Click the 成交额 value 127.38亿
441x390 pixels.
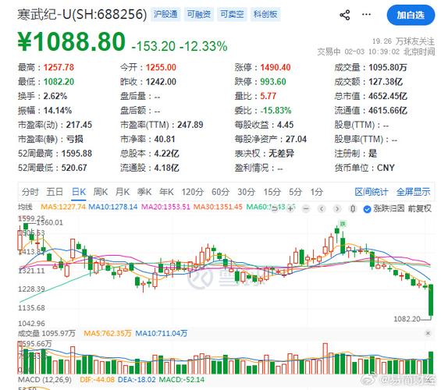click(386, 82)
